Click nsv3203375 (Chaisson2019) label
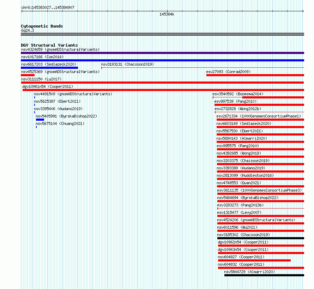 tap(243, 161)
